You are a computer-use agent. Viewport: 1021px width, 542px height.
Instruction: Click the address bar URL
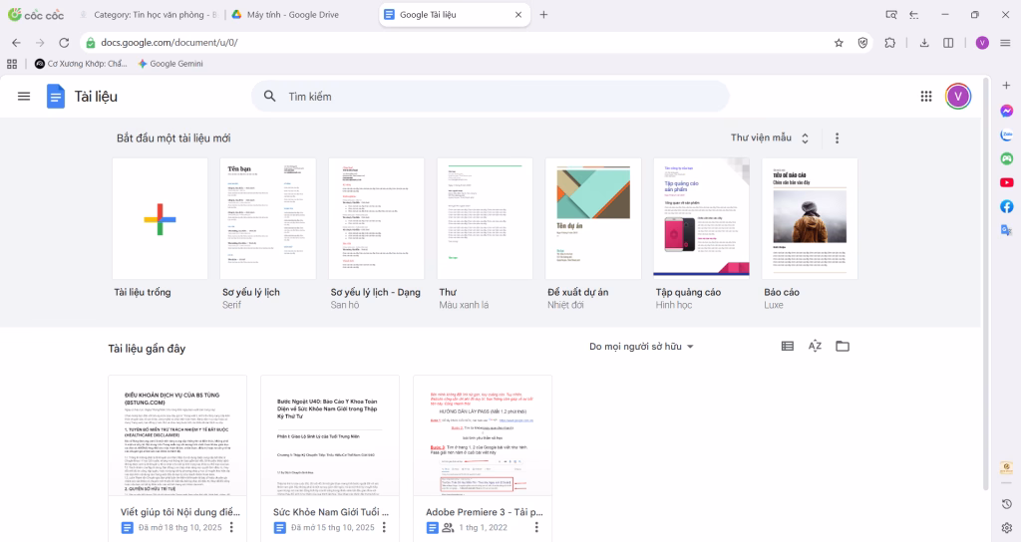pos(170,43)
